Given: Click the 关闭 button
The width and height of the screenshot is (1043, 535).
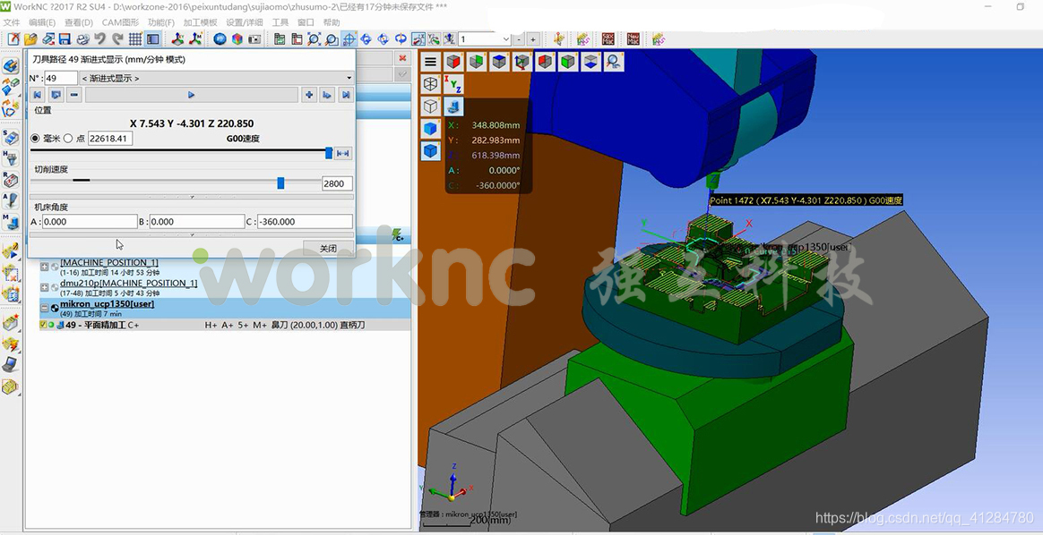Looking at the screenshot, I should 328,248.
